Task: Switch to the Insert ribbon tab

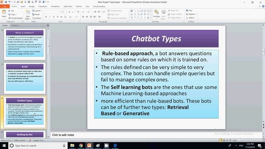Action: tap(23, 7)
